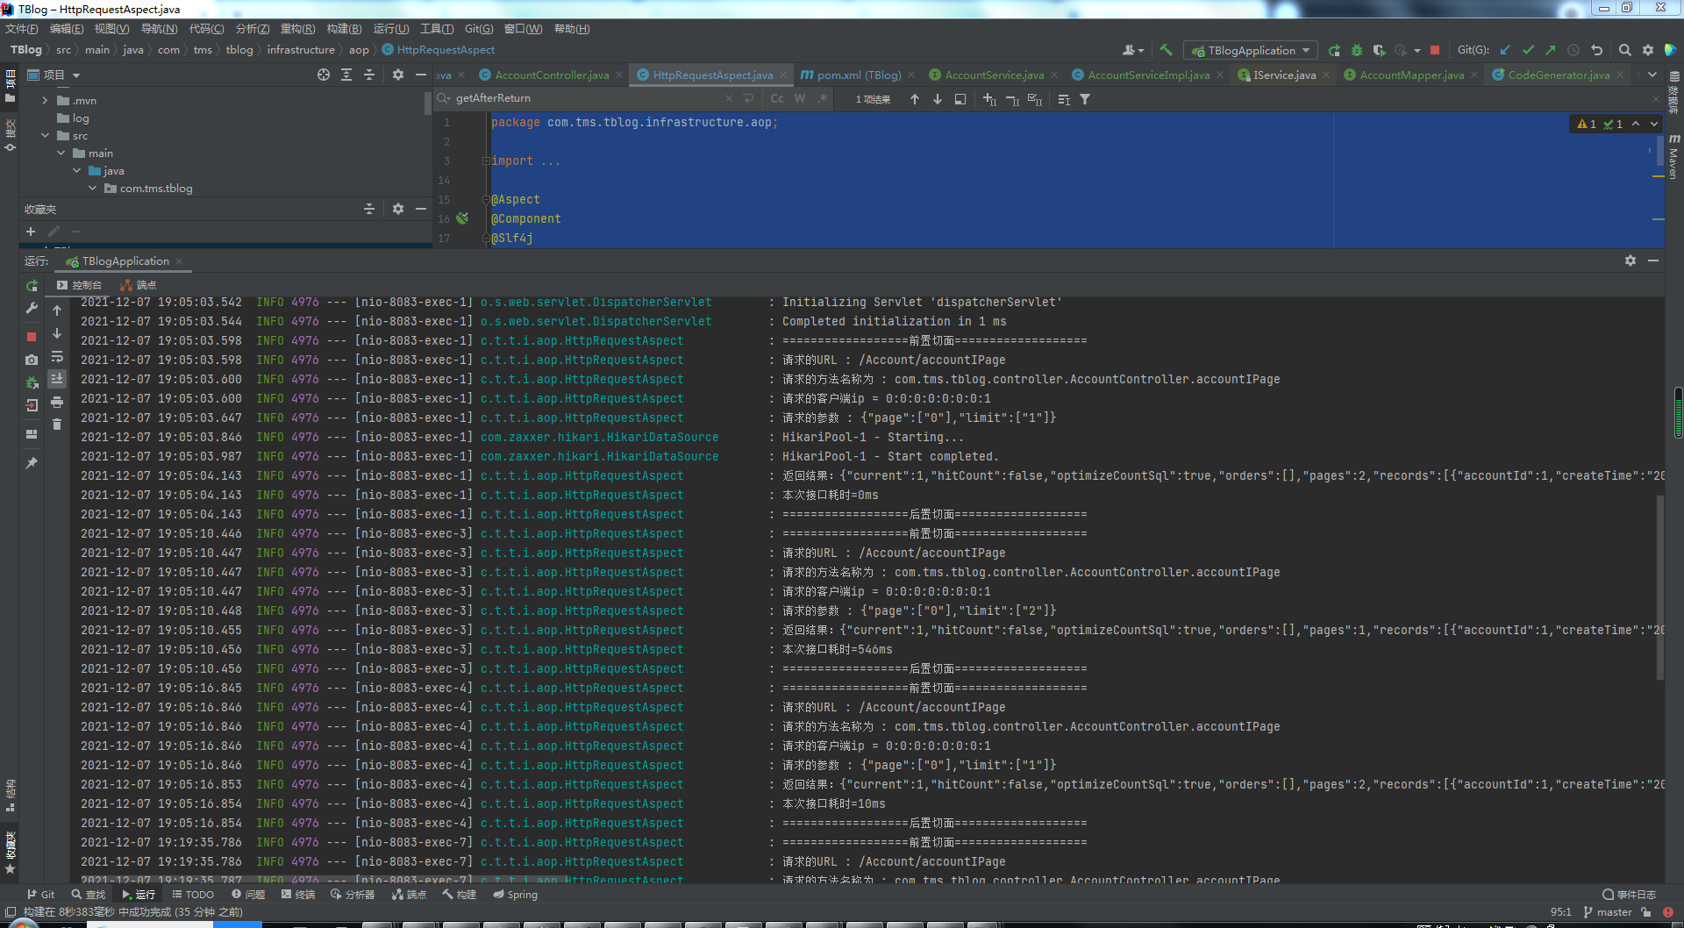
Task: Rerun TBlogApplication from the Run panel
Action: pos(32,286)
